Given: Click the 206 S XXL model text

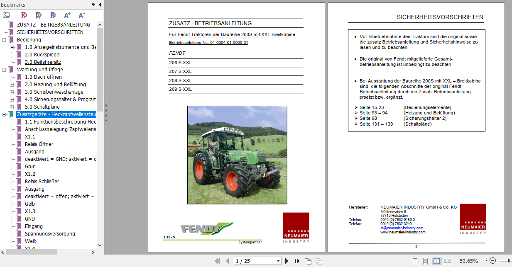Looking at the screenshot, I should 180,63.
